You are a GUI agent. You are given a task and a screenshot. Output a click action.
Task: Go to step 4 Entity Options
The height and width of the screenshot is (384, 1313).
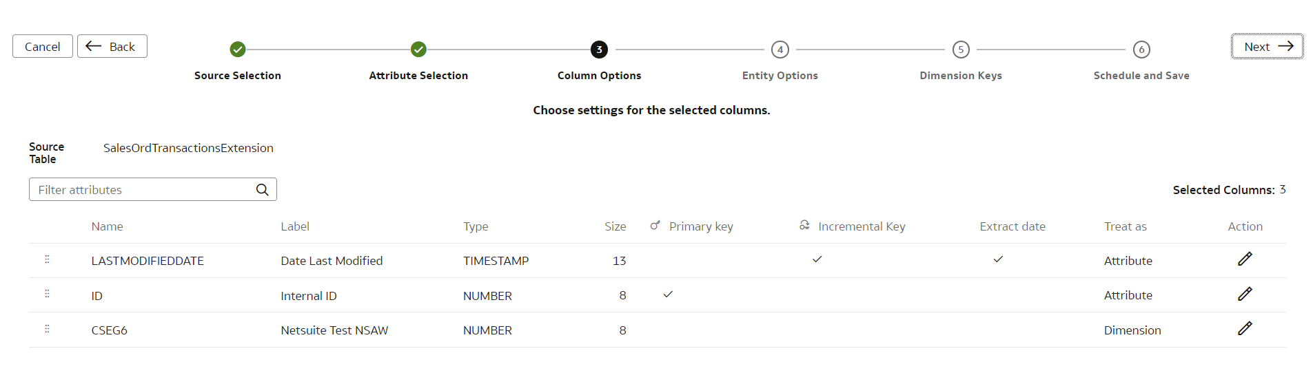[x=780, y=50]
